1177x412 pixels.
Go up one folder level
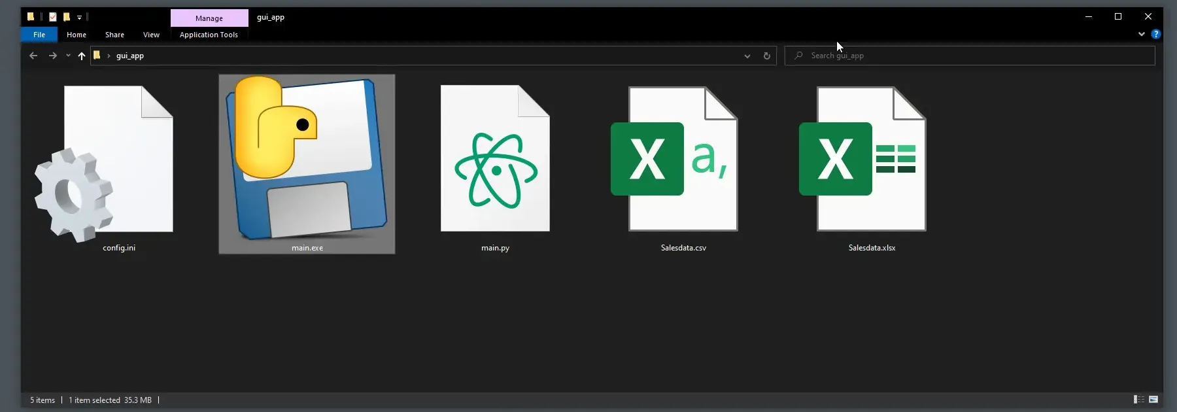tap(82, 56)
